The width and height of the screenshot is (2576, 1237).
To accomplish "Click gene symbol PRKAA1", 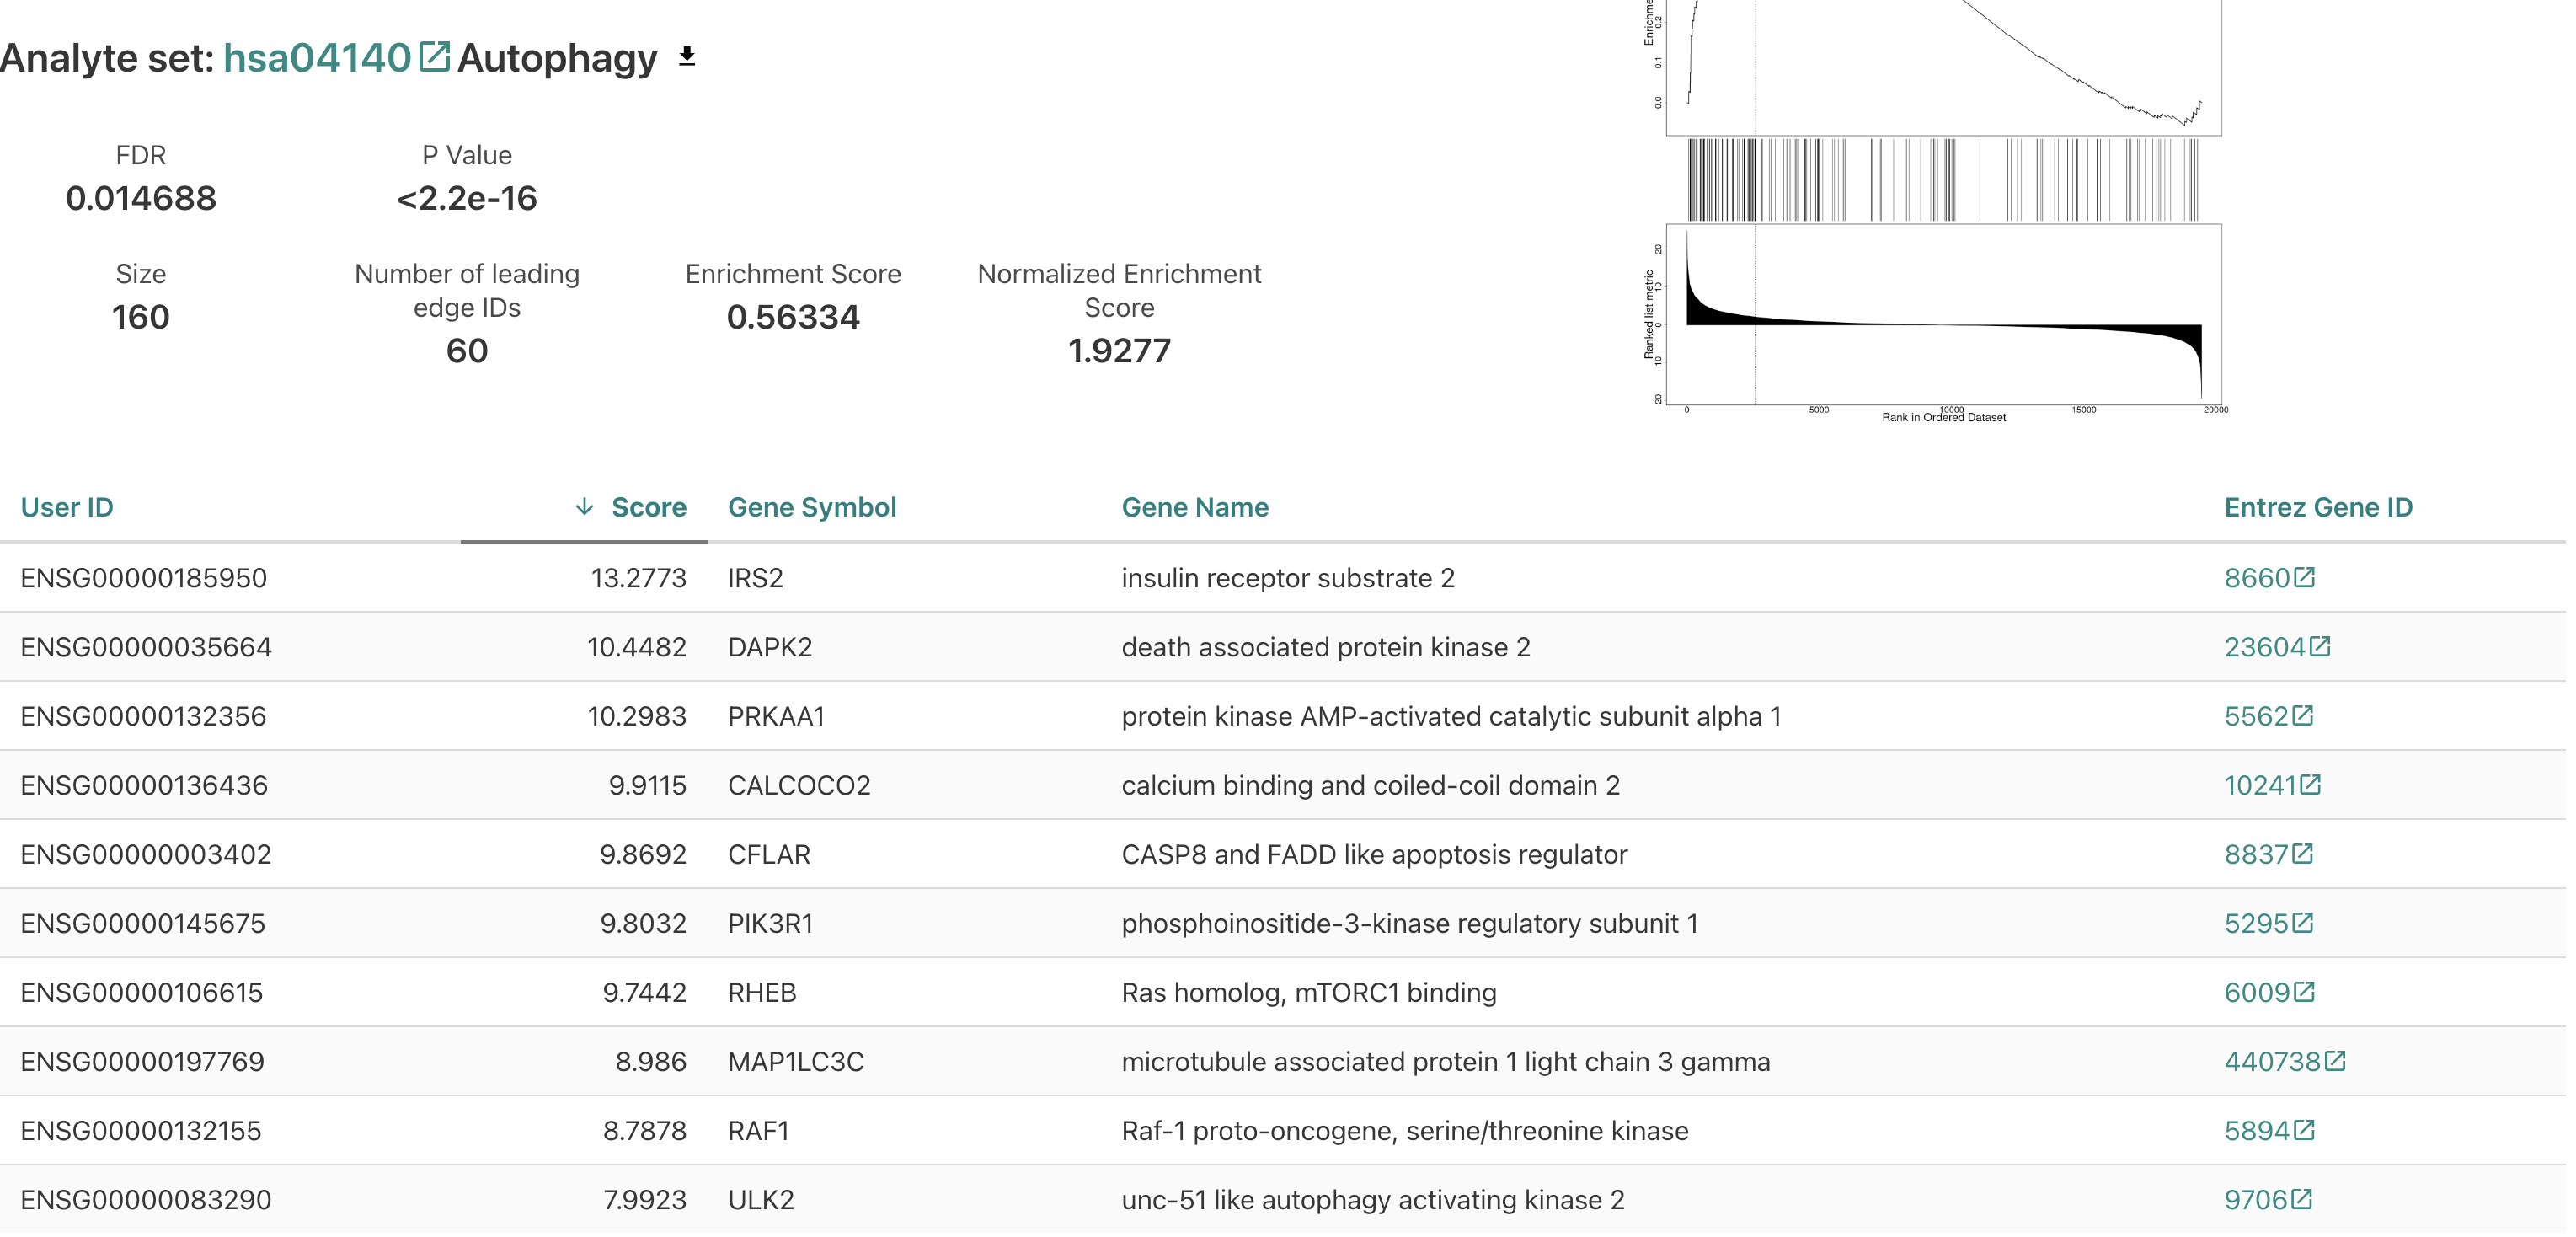I will (x=776, y=716).
